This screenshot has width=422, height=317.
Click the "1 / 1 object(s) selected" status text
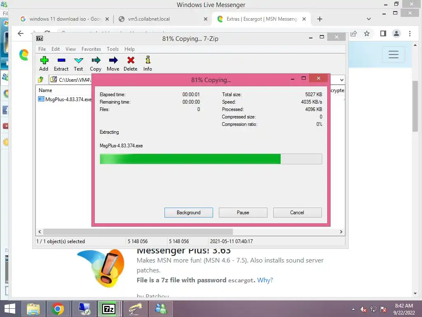click(x=61, y=241)
